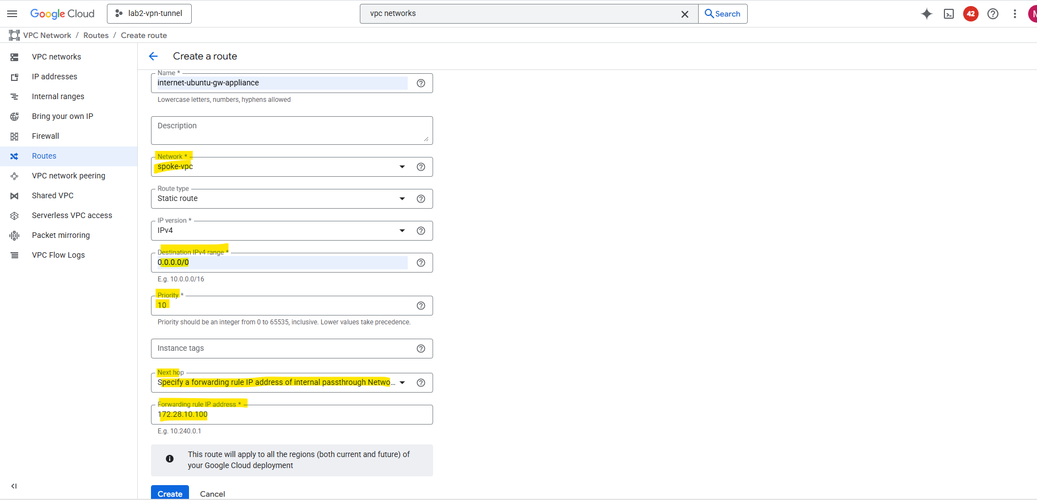Click the Cancel button

tap(213, 494)
